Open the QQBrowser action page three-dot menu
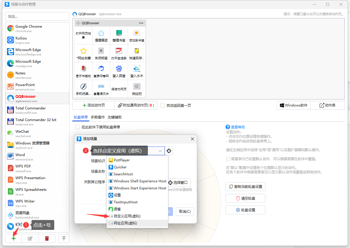 [141, 23]
